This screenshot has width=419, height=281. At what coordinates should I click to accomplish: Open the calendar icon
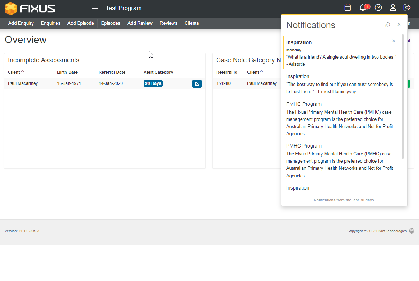(x=348, y=8)
